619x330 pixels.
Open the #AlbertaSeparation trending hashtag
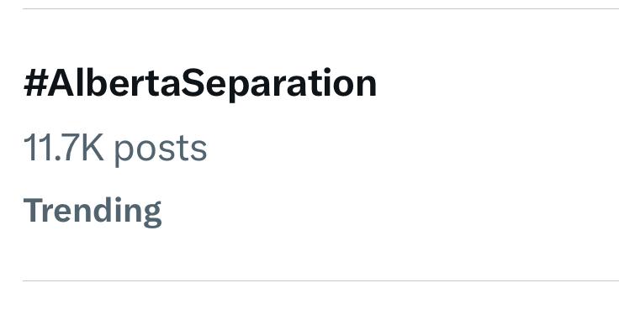pos(200,84)
